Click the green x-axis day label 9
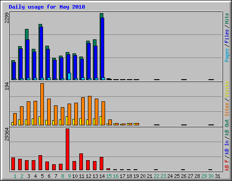Image resolution: width=232 pixels, height=181 pixels. [x=69, y=176]
